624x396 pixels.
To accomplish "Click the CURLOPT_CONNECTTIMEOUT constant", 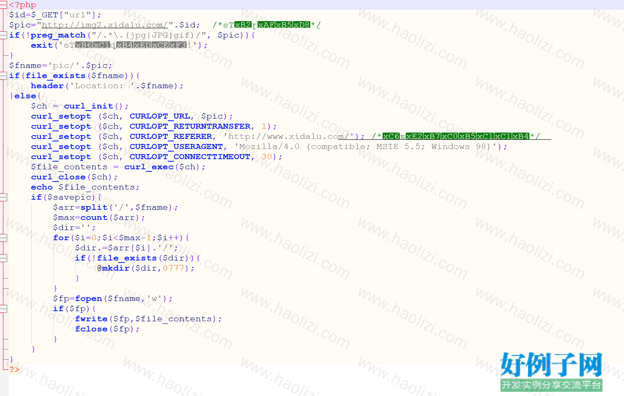I will (190, 157).
